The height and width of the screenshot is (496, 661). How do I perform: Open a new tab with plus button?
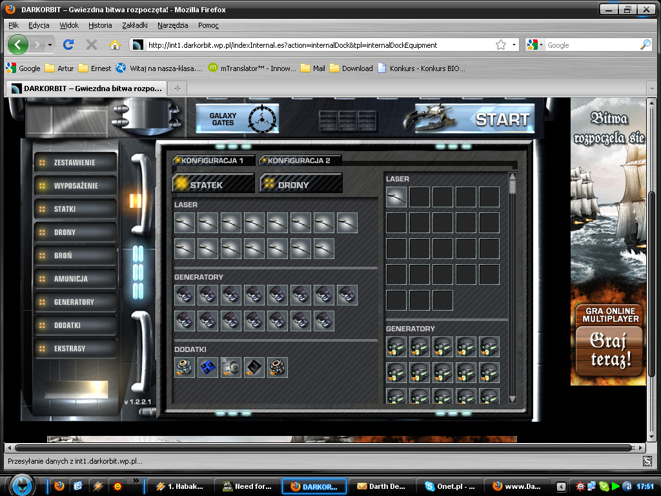[178, 88]
